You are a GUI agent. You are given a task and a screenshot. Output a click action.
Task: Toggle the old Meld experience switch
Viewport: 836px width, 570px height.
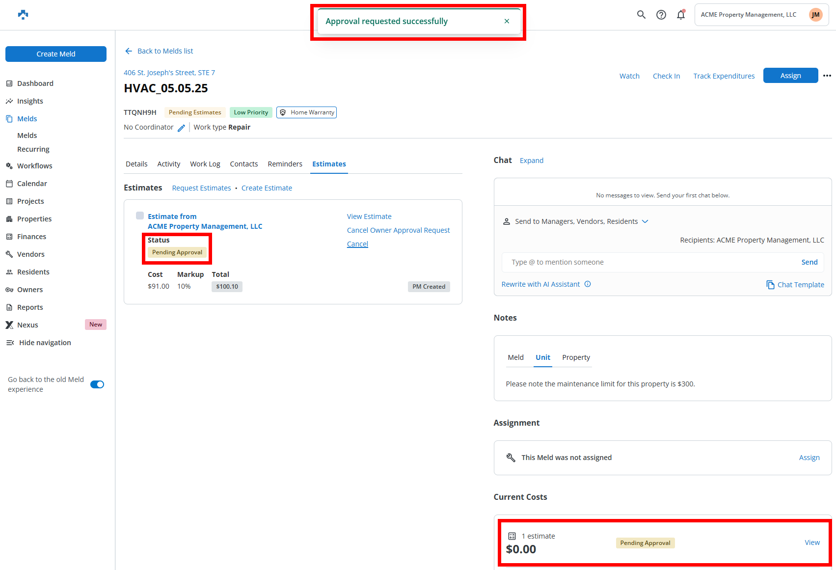click(x=97, y=384)
